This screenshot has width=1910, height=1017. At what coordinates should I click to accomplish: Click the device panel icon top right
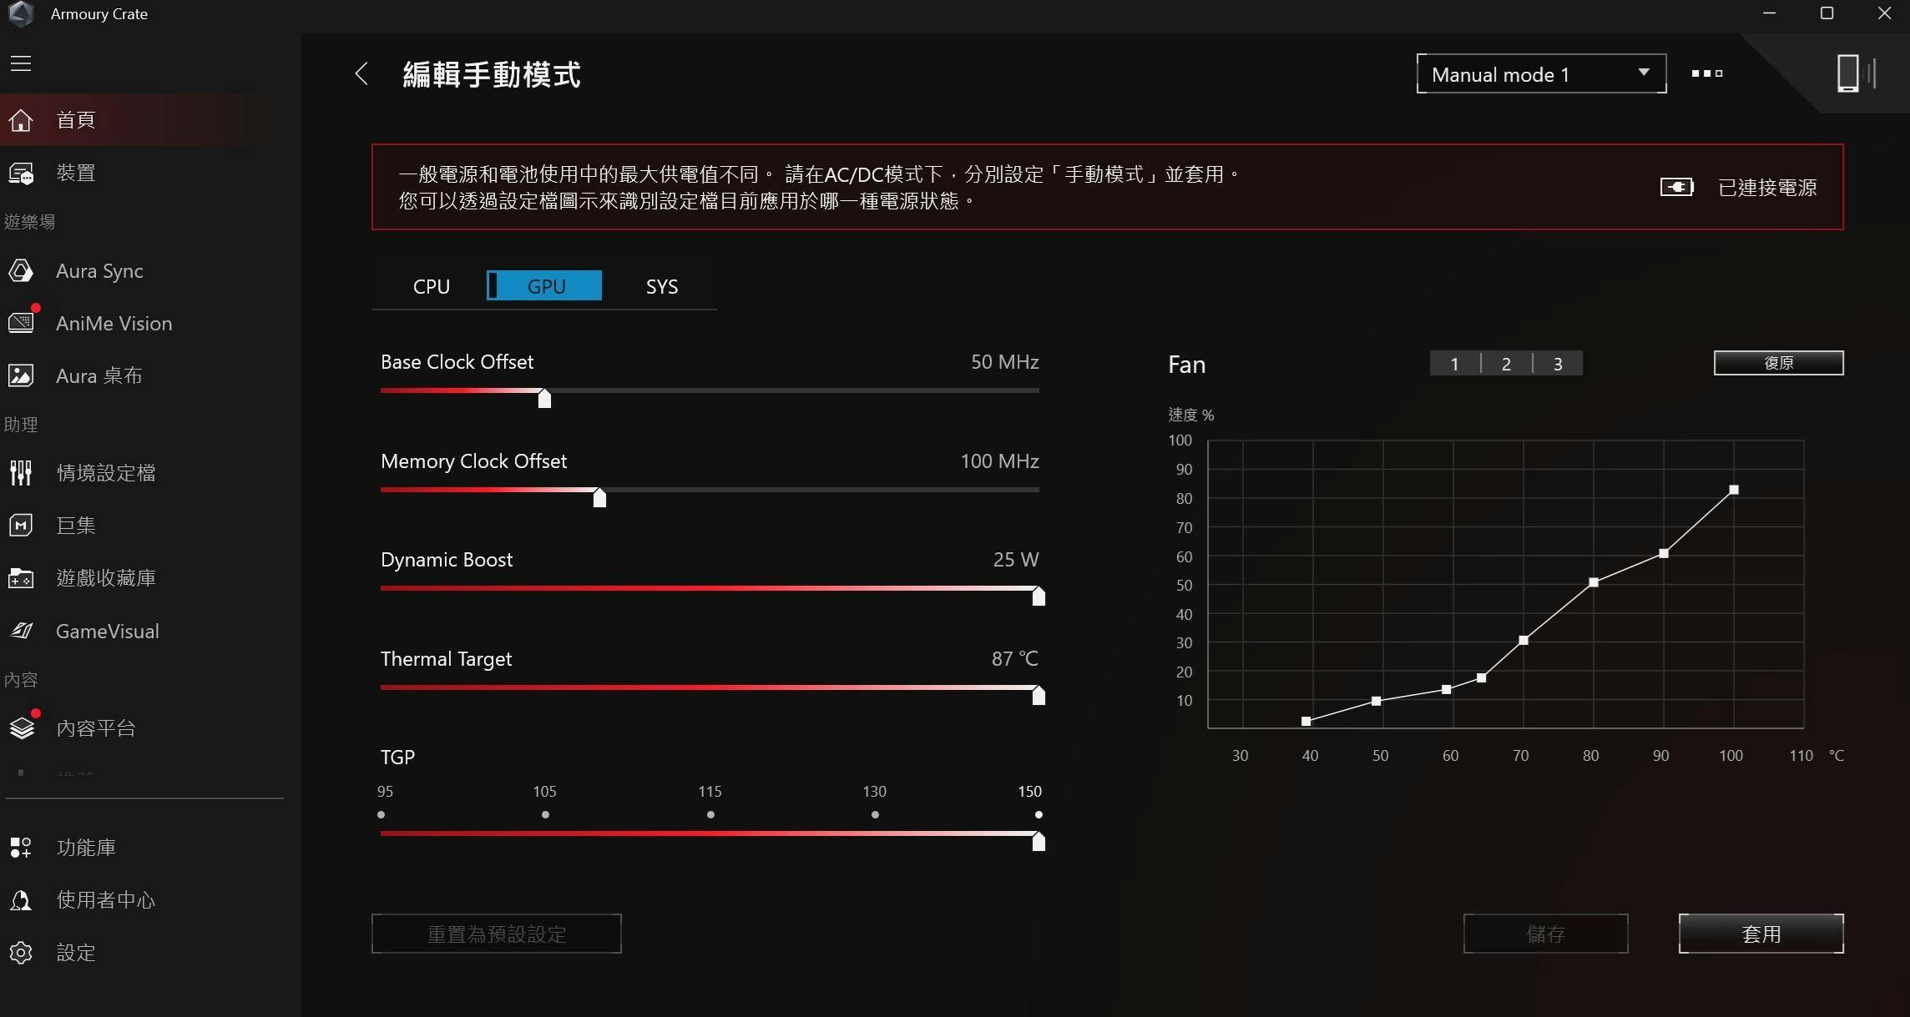(1856, 73)
